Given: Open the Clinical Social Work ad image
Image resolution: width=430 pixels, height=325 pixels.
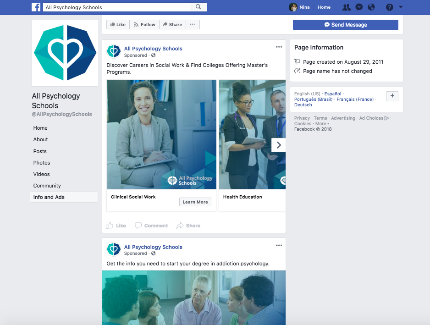Looking at the screenshot, I should 161,134.
